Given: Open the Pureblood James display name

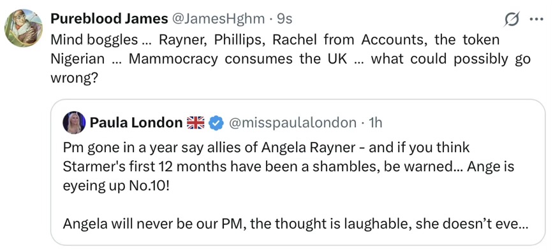Looking at the screenshot, I should click(x=109, y=19).
